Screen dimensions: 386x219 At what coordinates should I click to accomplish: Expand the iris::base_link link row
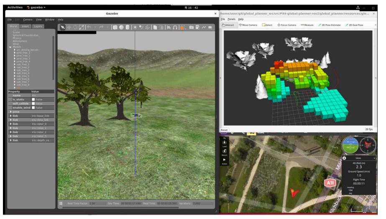click(10, 116)
